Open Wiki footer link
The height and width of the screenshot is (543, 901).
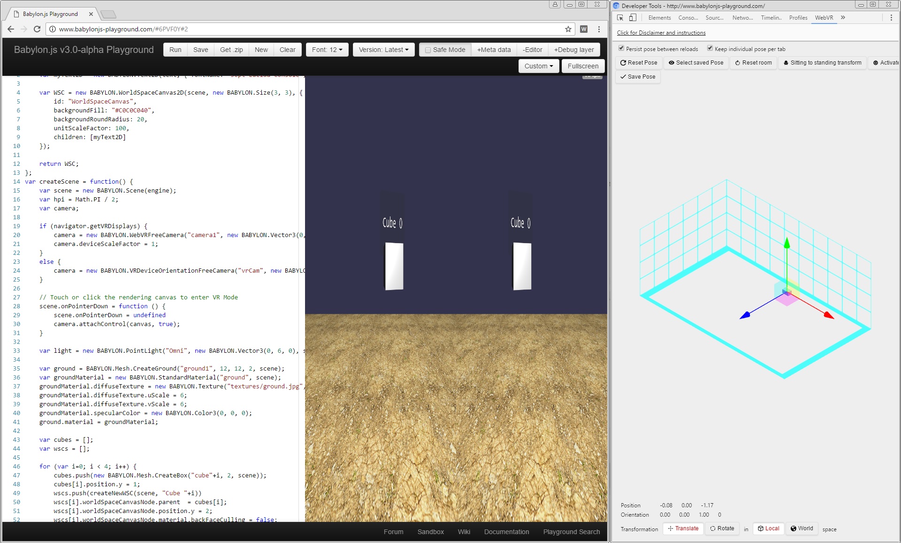pyautogui.click(x=464, y=532)
